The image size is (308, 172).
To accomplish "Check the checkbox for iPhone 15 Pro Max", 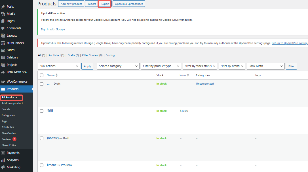I will (42, 165).
